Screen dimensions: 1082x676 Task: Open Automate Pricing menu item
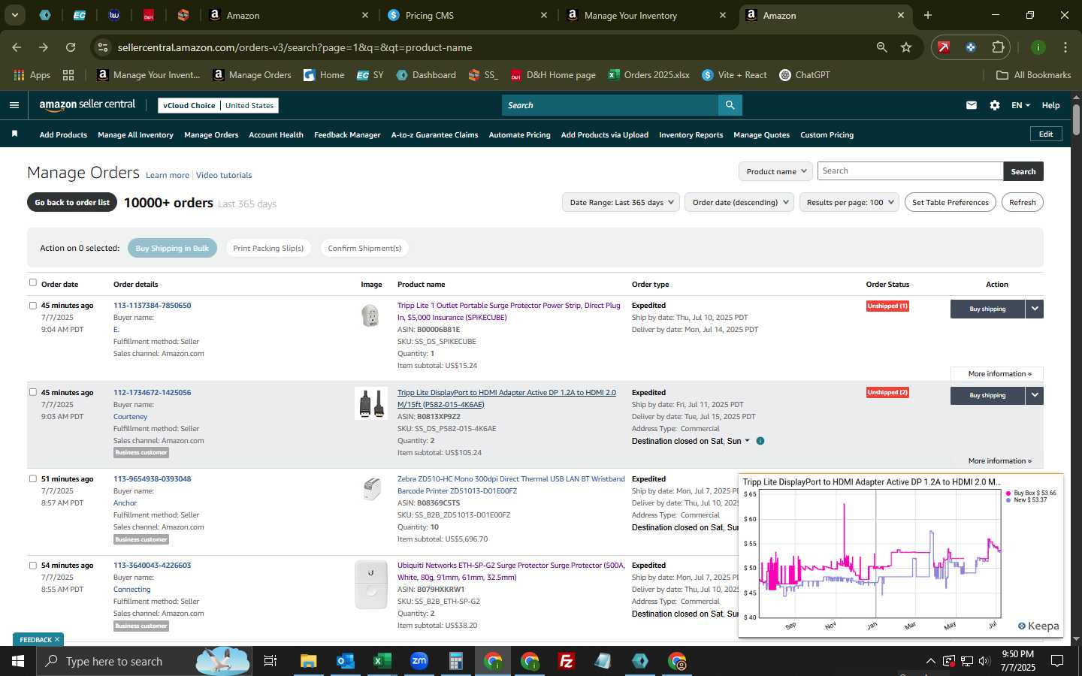tap(519, 134)
